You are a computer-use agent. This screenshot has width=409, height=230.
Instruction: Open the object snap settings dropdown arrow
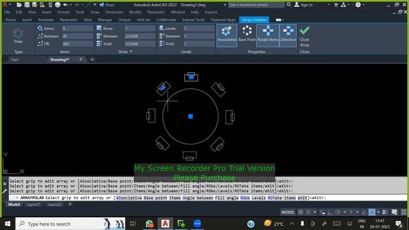tap(378, 212)
